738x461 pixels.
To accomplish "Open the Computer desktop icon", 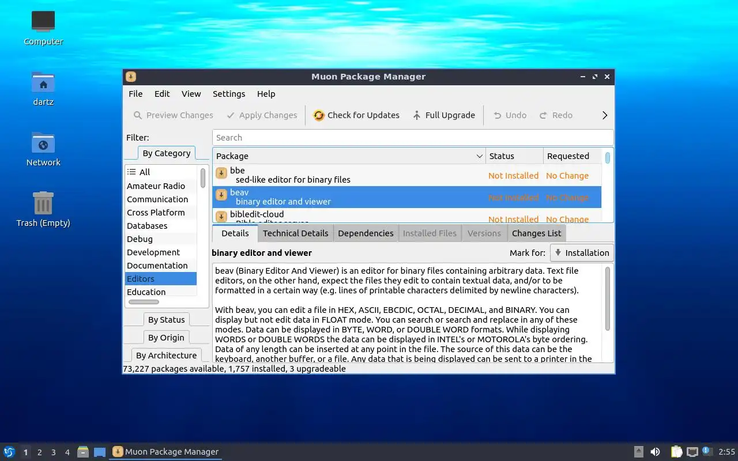I will click(x=43, y=28).
